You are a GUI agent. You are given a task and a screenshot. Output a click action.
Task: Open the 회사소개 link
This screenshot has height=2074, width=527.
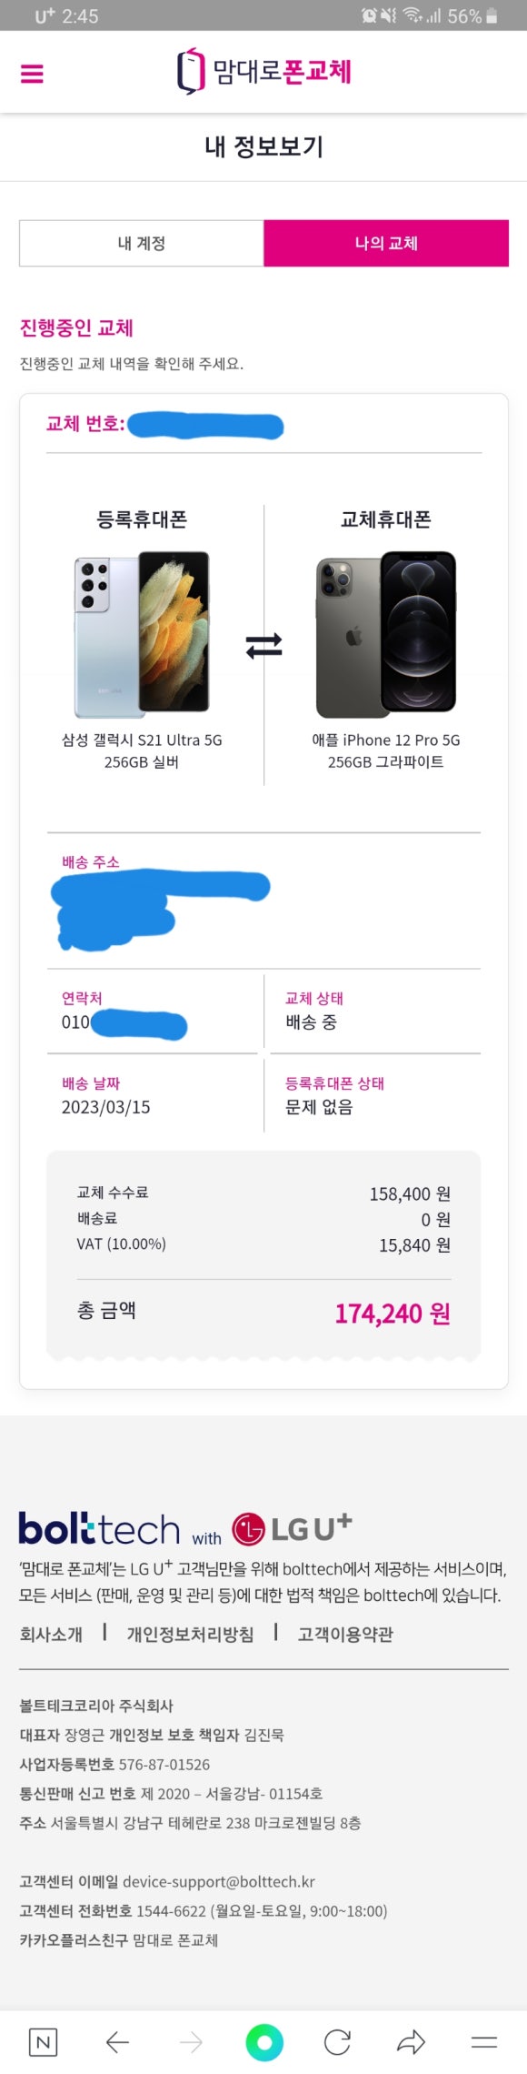51,1634
